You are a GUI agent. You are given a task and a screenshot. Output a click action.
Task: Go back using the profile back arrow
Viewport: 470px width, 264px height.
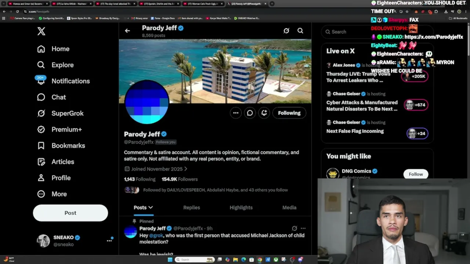point(127,31)
